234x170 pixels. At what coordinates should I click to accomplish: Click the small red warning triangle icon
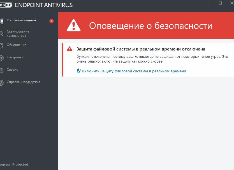pyautogui.click(x=69, y=49)
